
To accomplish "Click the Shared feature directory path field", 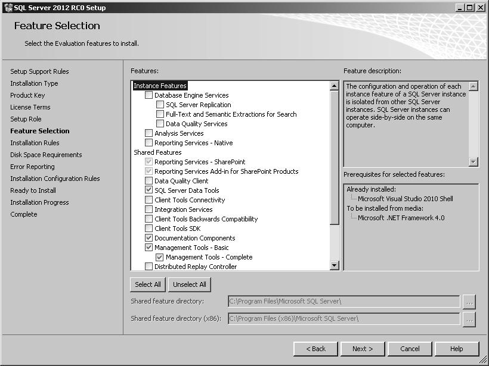I will tap(344, 301).
